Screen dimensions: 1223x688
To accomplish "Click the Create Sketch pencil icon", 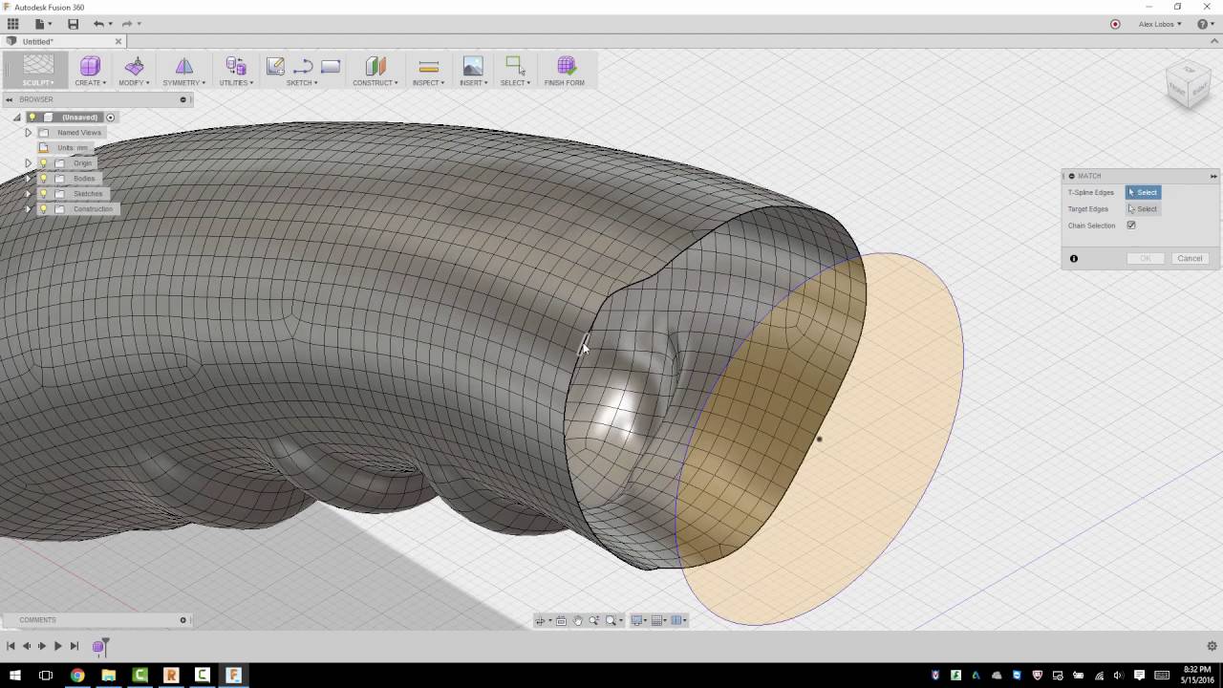I will click(x=275, y=66).
